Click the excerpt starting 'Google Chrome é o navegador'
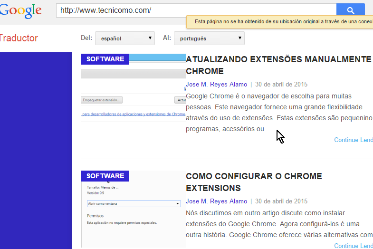This screenshot has width=373, height=249. click(x=279, y=113)
